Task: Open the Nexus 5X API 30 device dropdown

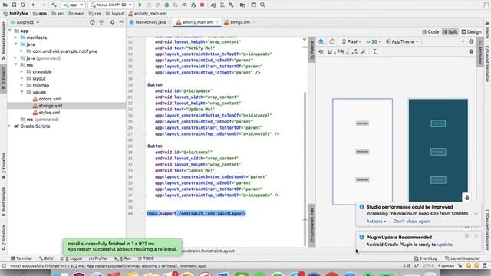Action: click(111, 5)
